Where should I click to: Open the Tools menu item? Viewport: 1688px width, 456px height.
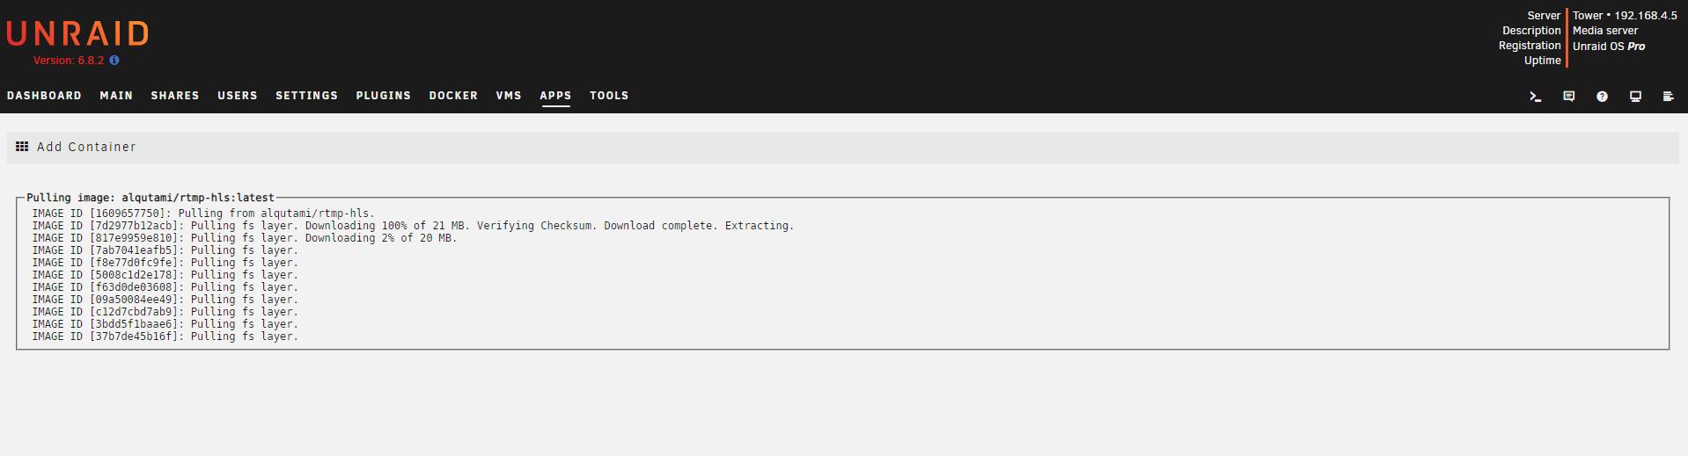coord(609,96)
